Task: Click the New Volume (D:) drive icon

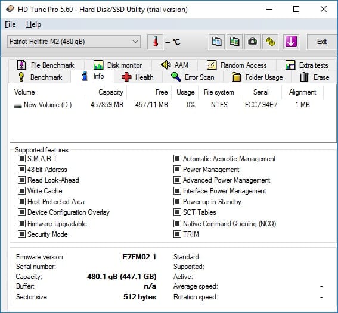Action: [18, 105]
